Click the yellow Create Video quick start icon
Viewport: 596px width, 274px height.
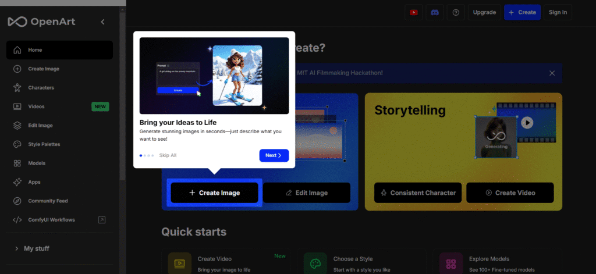179,264
